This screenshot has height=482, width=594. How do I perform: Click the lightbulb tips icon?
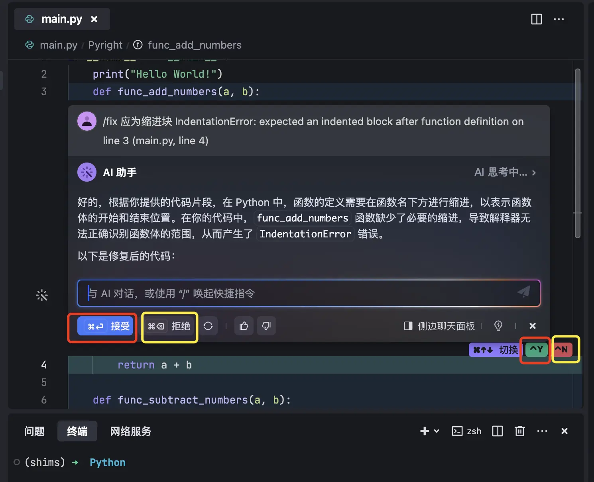498,326
